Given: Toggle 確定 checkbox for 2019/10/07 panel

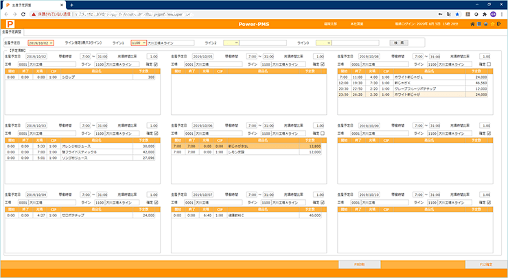Looking at the screenshot, I should [323, 203].
